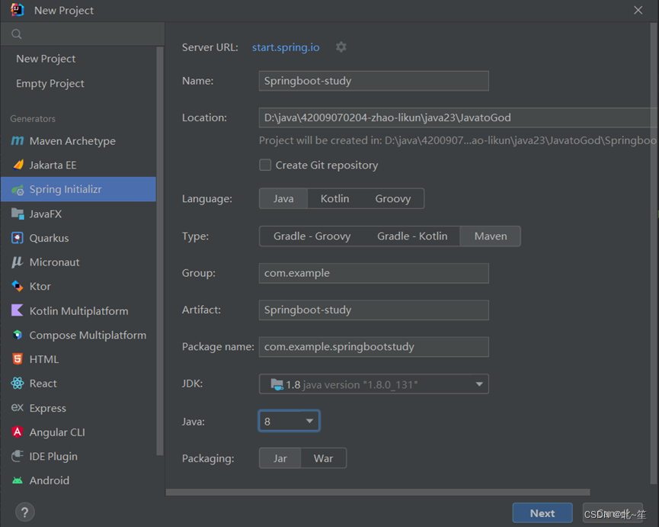Click the JavaFX folder icon
The width and height of the screenshot is (659, 527).
(18, 214)
